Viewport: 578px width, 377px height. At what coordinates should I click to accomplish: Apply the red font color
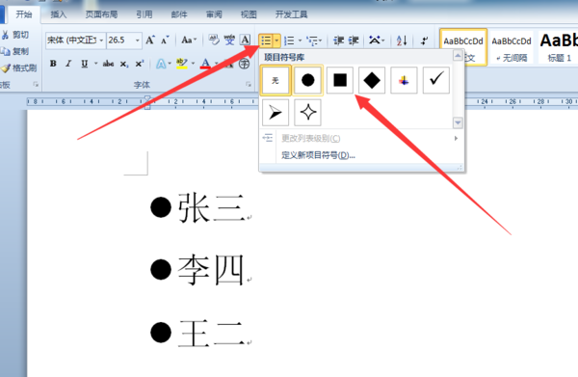point(206,64)
